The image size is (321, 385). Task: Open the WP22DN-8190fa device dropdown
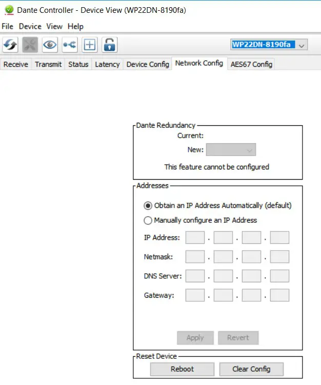click(269, 45)
